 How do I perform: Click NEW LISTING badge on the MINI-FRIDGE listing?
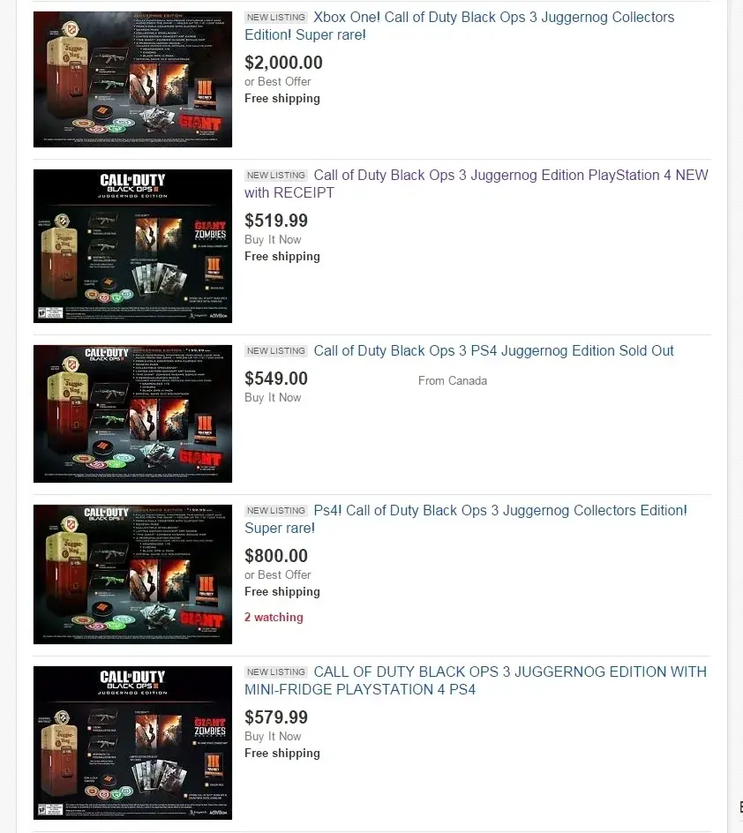276,672
